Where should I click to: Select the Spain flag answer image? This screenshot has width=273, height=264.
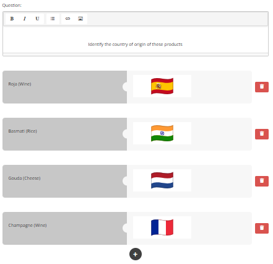point(162,86)
